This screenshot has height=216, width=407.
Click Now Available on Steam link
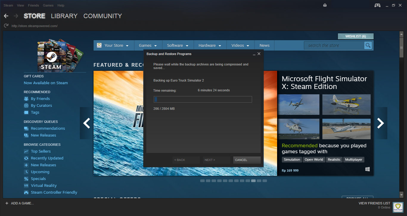click(46, 83)
